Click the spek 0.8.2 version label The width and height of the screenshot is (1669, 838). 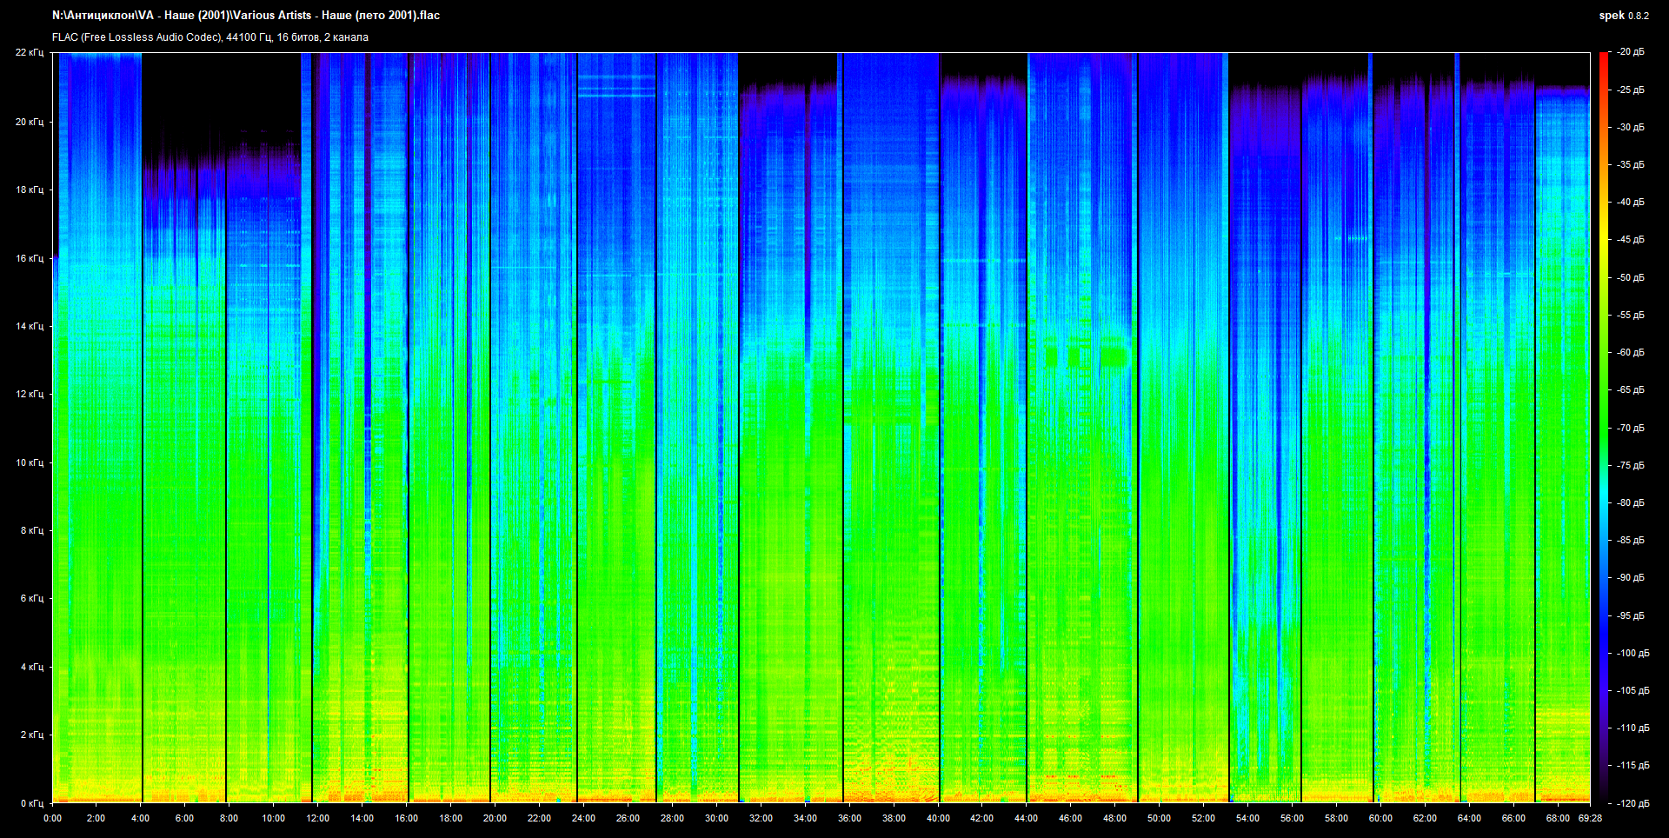[1623, 16]
